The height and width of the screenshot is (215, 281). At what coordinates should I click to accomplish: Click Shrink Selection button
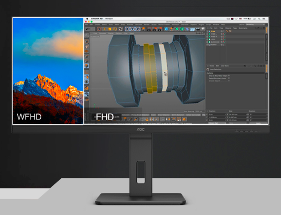point(178,115)
